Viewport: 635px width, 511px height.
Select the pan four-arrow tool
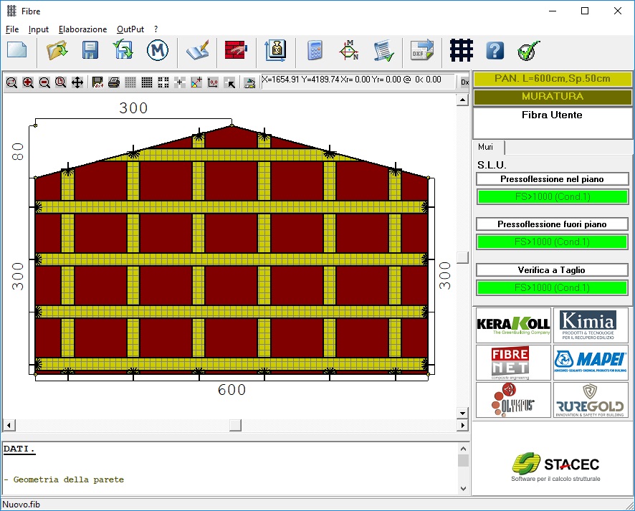[x=77, y=82]
